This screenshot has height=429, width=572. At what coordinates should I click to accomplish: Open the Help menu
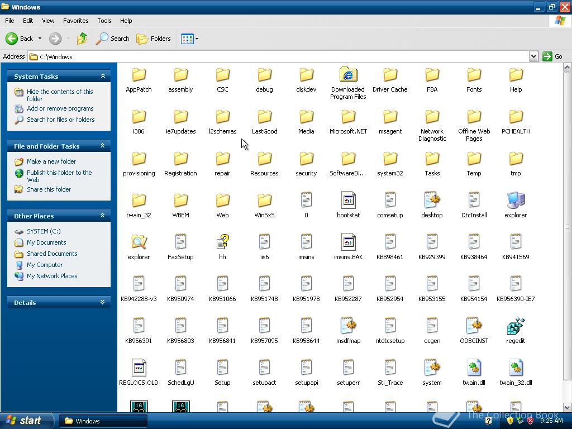point(126,21)
